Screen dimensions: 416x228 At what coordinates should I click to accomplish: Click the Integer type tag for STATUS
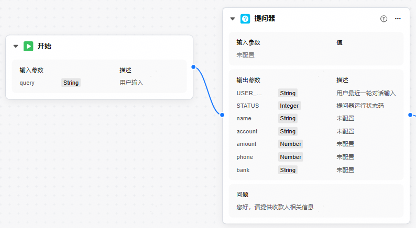[x=289, y=106]
